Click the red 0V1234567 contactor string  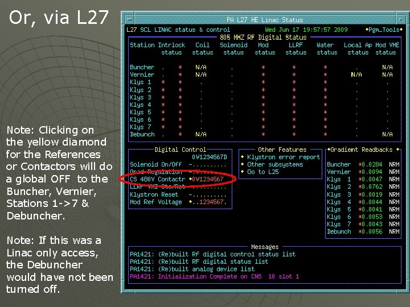coord(208,179)
